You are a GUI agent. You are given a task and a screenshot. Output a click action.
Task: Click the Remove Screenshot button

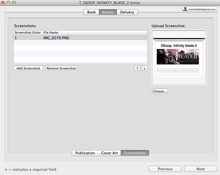[x=61, y=69]
